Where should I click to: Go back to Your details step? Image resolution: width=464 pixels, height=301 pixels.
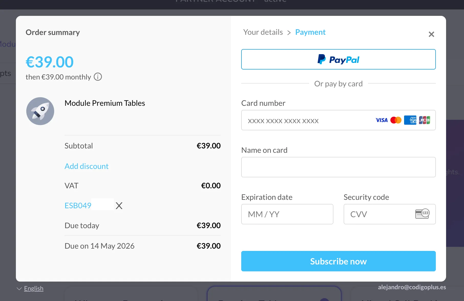point(263,32)
